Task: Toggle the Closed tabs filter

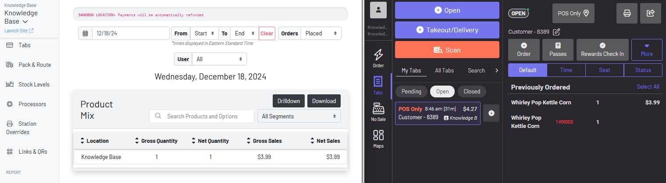Action: tap(472, 91)
